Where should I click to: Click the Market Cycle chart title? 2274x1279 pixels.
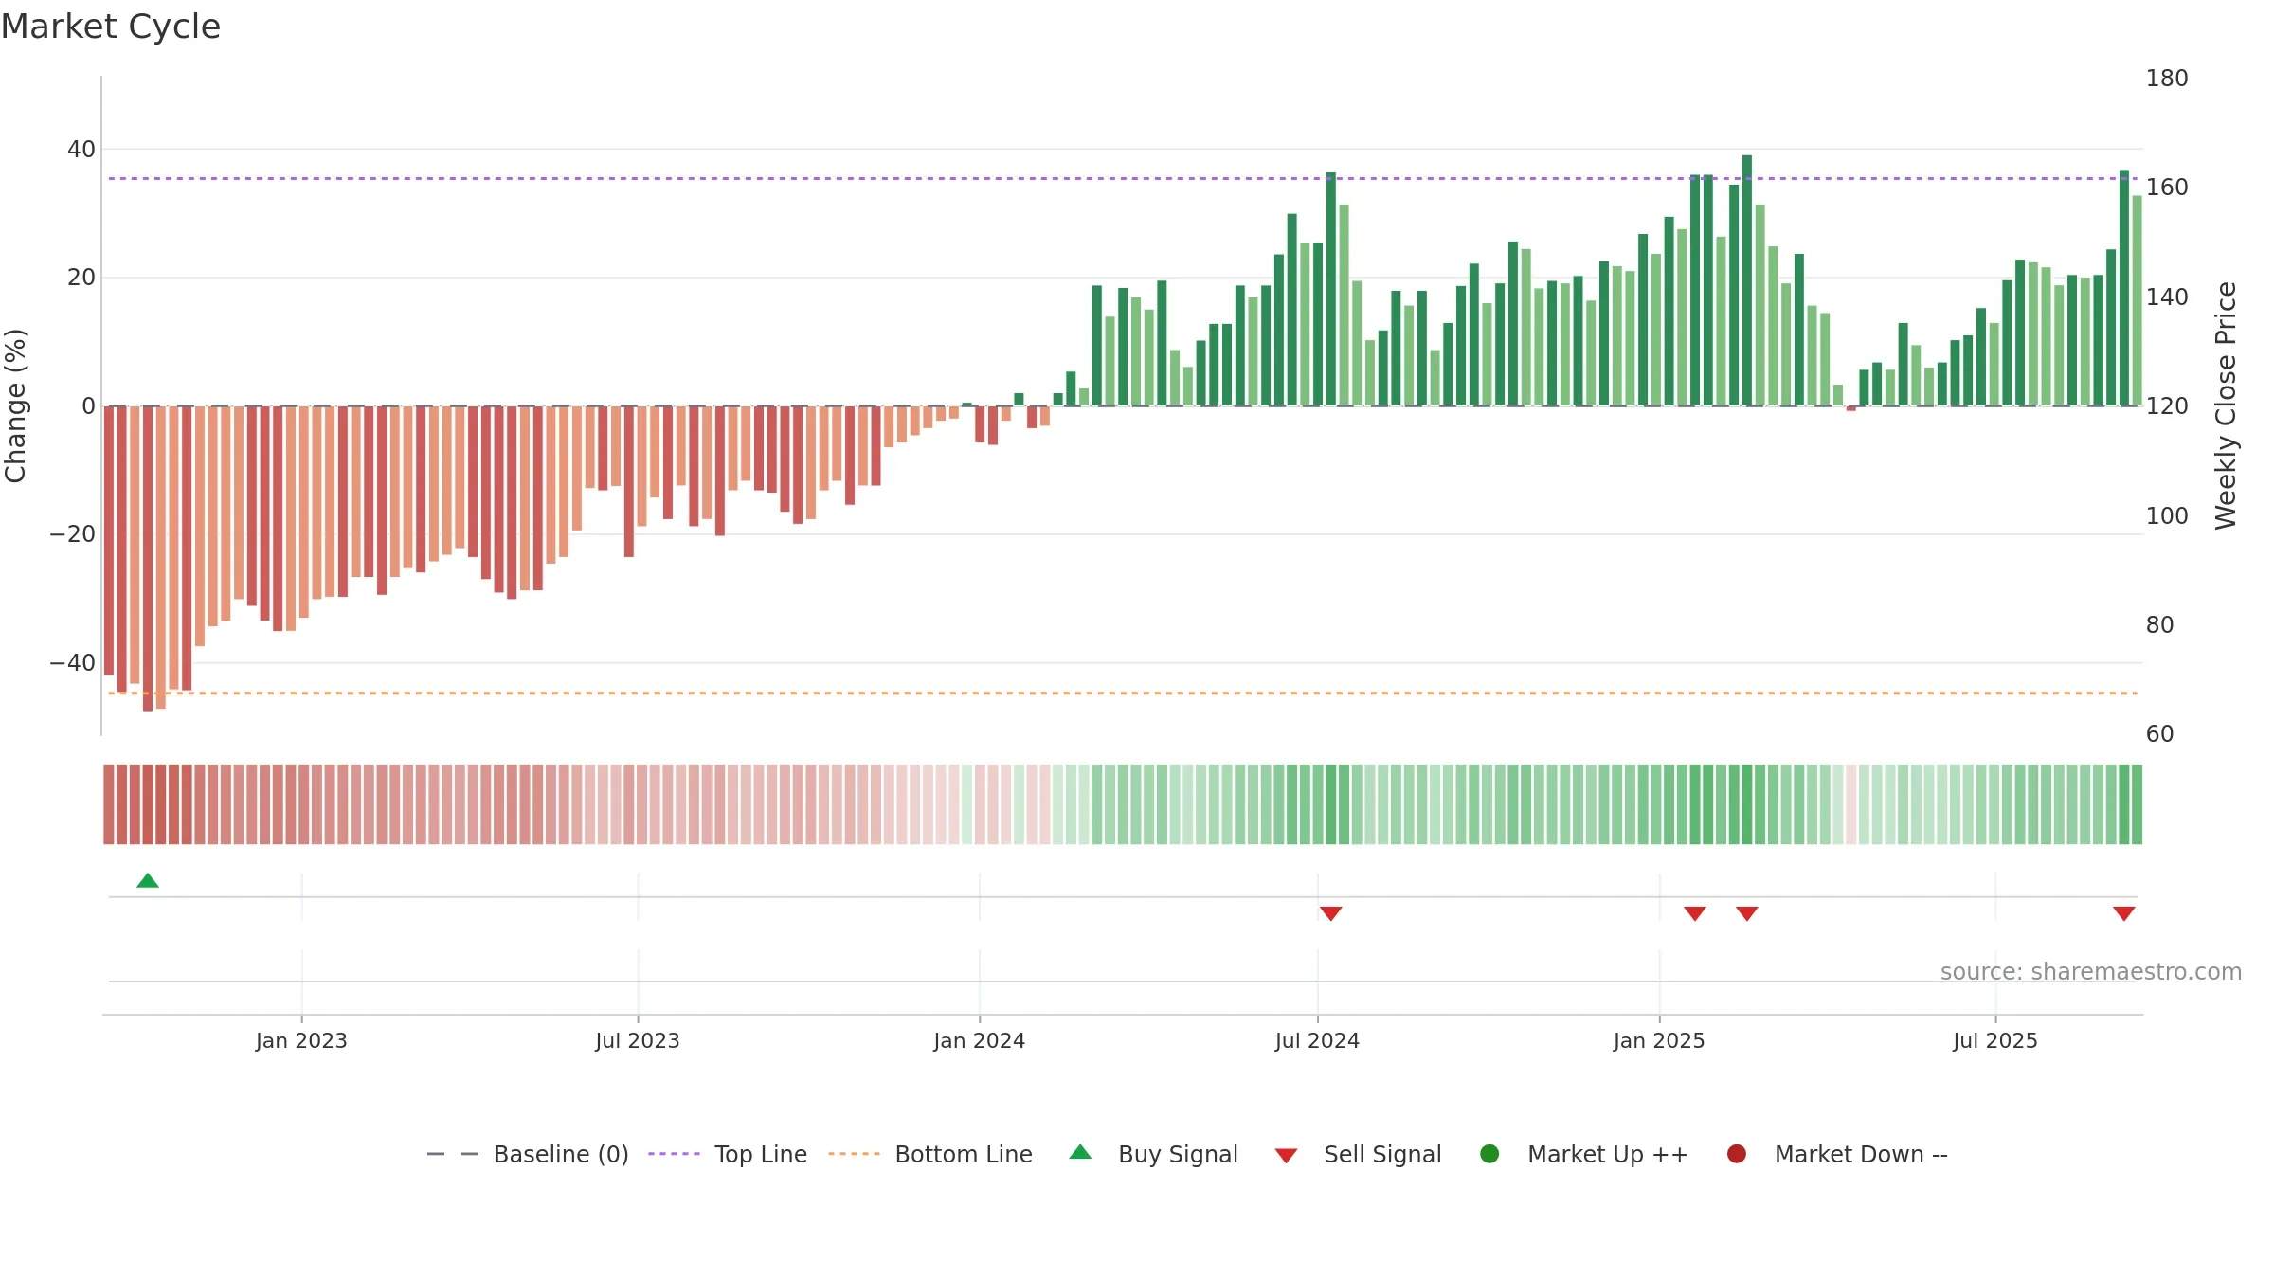110,27
